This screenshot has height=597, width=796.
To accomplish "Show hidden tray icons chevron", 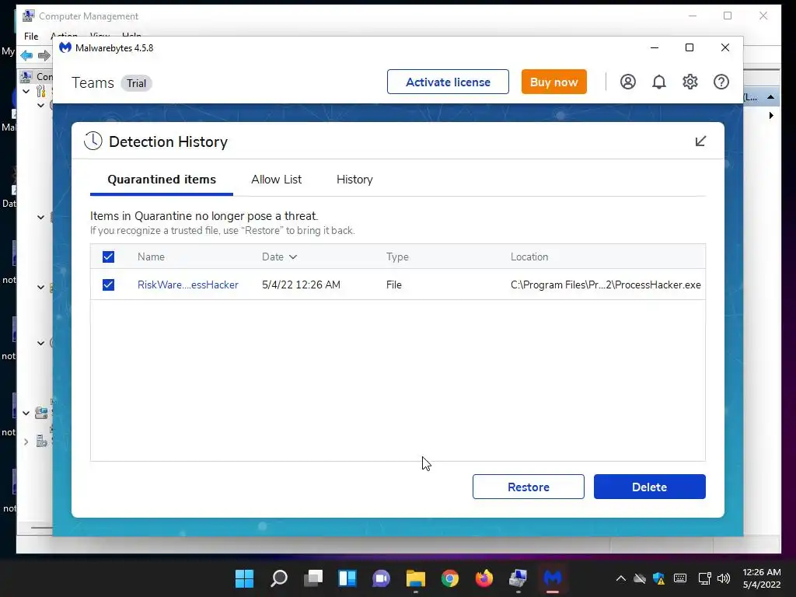I will [x=620, y=578].
